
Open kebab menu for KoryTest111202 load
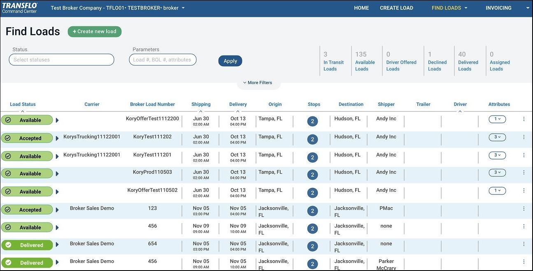tap(524, 137)
